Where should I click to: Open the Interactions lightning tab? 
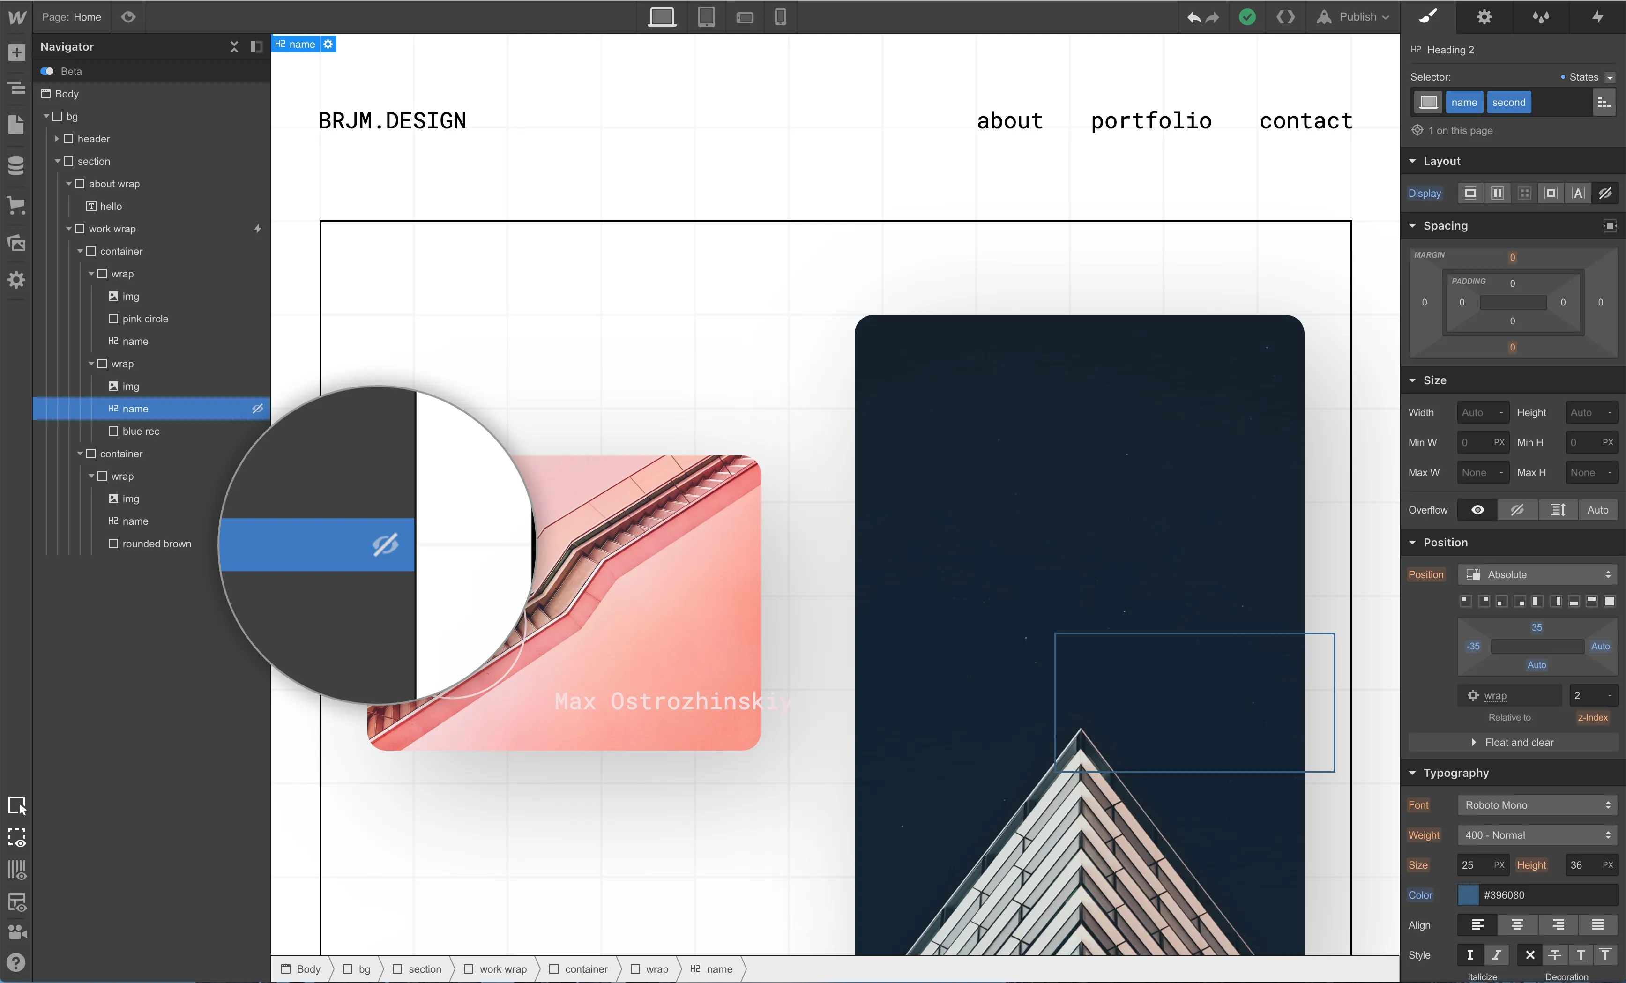tap(1597, 16)
